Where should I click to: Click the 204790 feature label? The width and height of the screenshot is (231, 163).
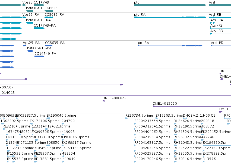[x=68, y=121]
